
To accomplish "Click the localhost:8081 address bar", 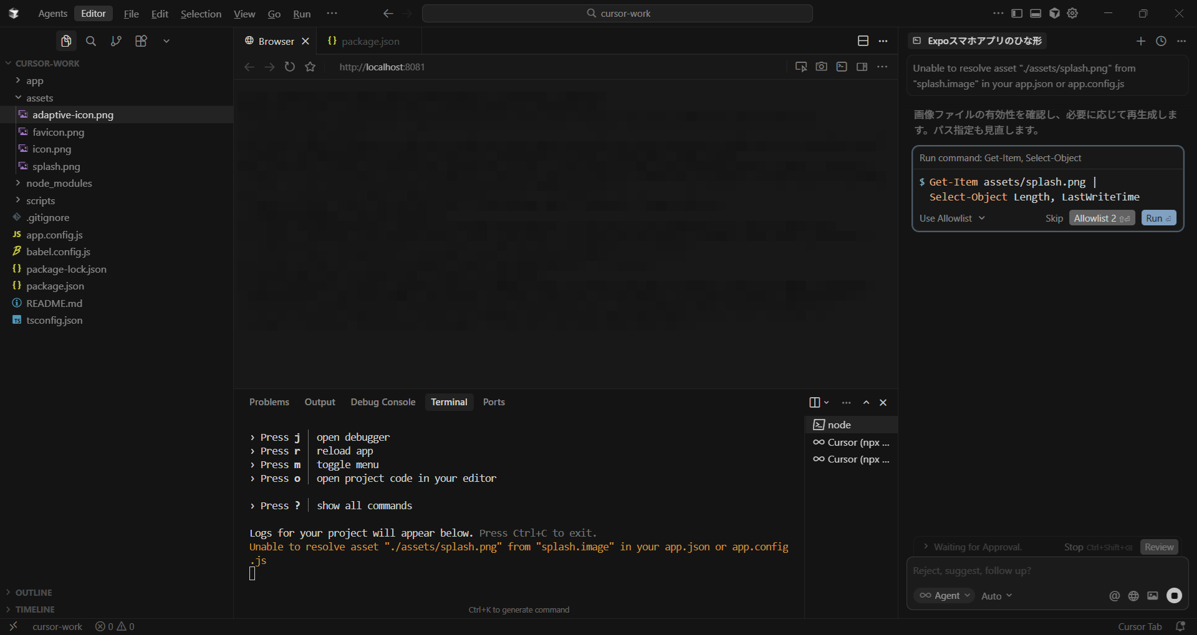I will pyautogui.click(x=382, y=67).
